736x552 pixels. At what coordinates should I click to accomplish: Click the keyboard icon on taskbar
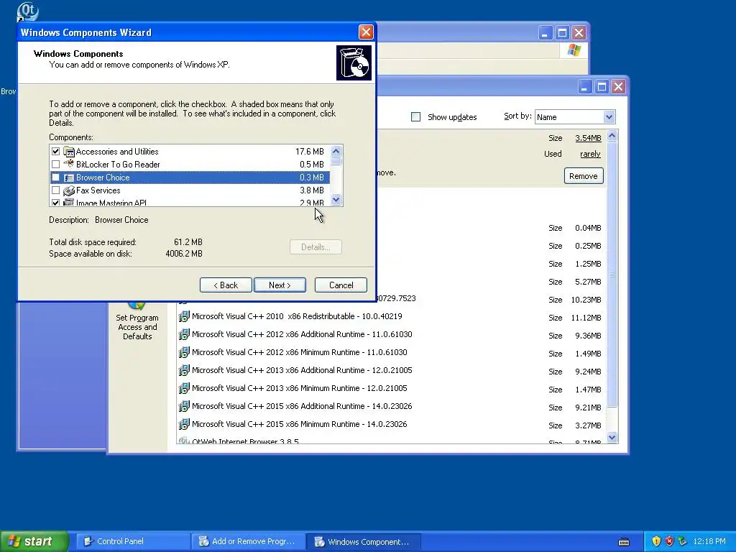(624, 542)
